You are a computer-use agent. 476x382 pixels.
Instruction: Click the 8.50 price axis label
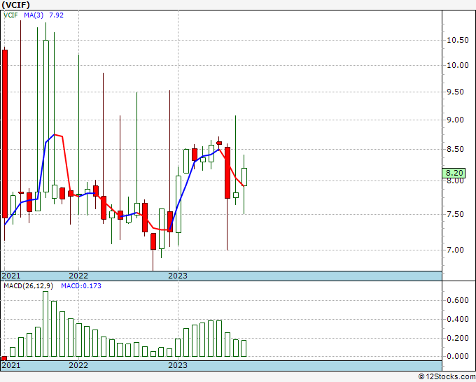click(455, 149)
